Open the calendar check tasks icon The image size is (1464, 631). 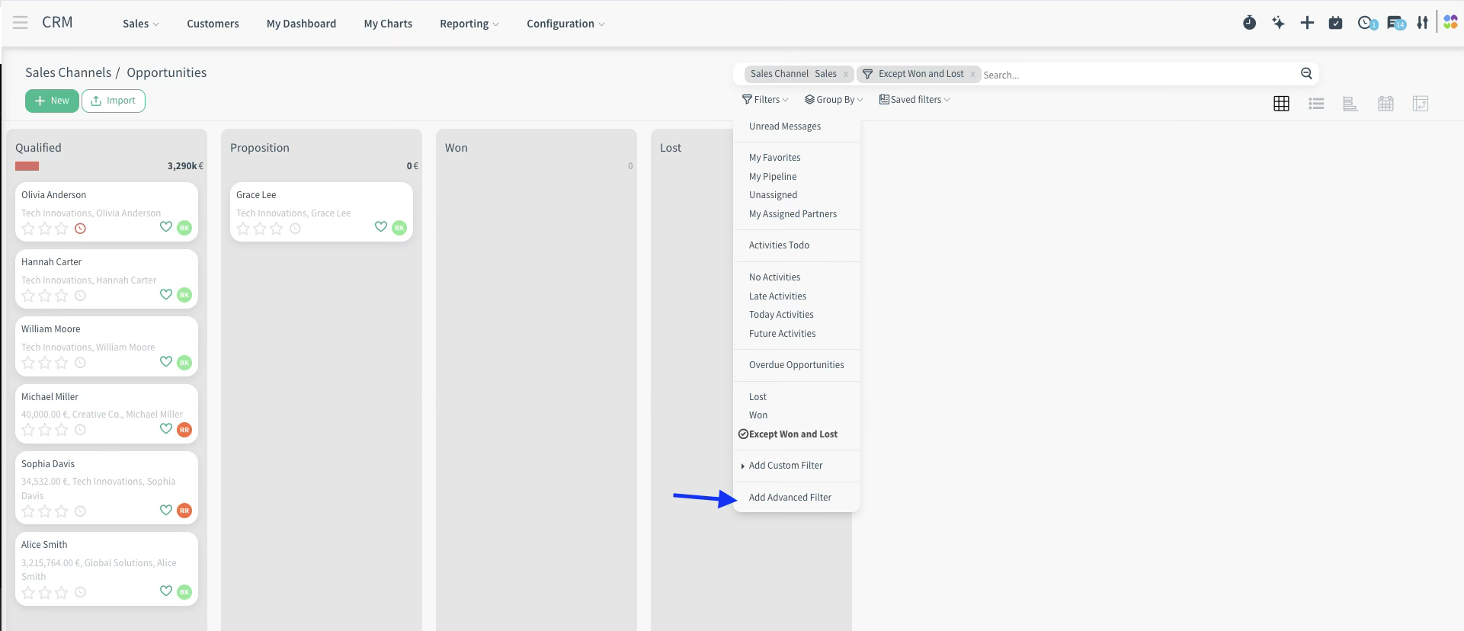[1335, 23]
